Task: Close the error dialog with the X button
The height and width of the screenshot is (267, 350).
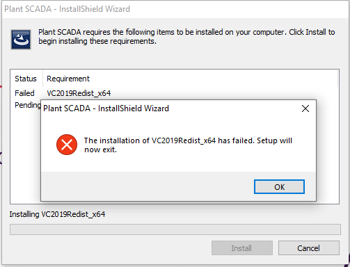Action: pyautogui.click(x=305, y=108)
